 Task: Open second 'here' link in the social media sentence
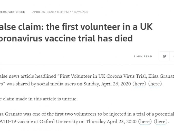[x=155, y=84]
